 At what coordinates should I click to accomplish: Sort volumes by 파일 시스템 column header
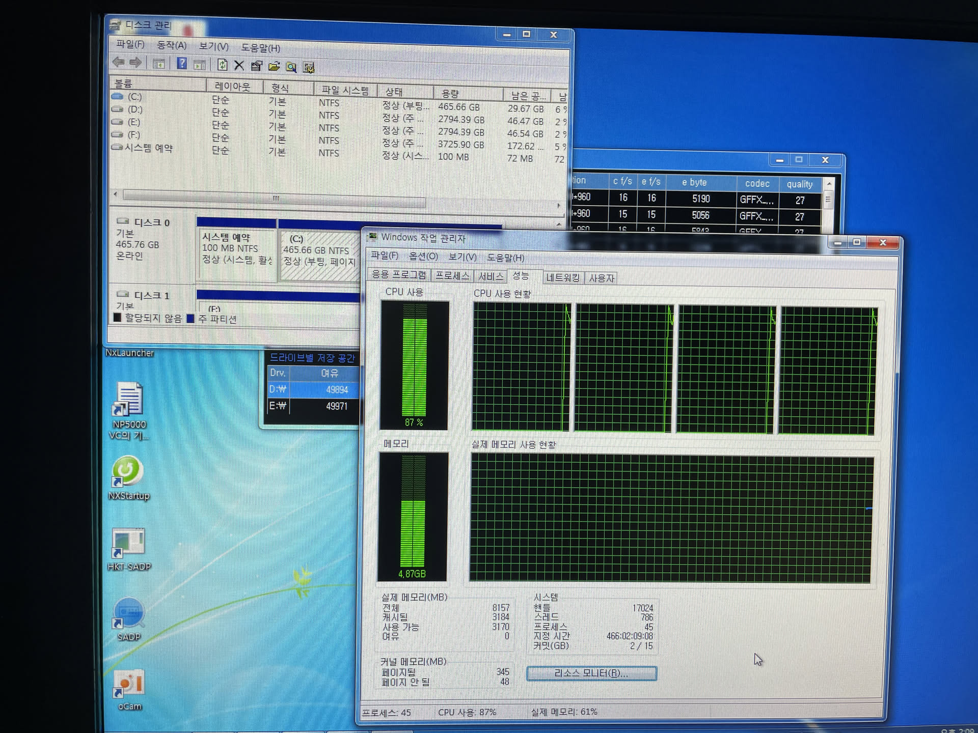345,90
